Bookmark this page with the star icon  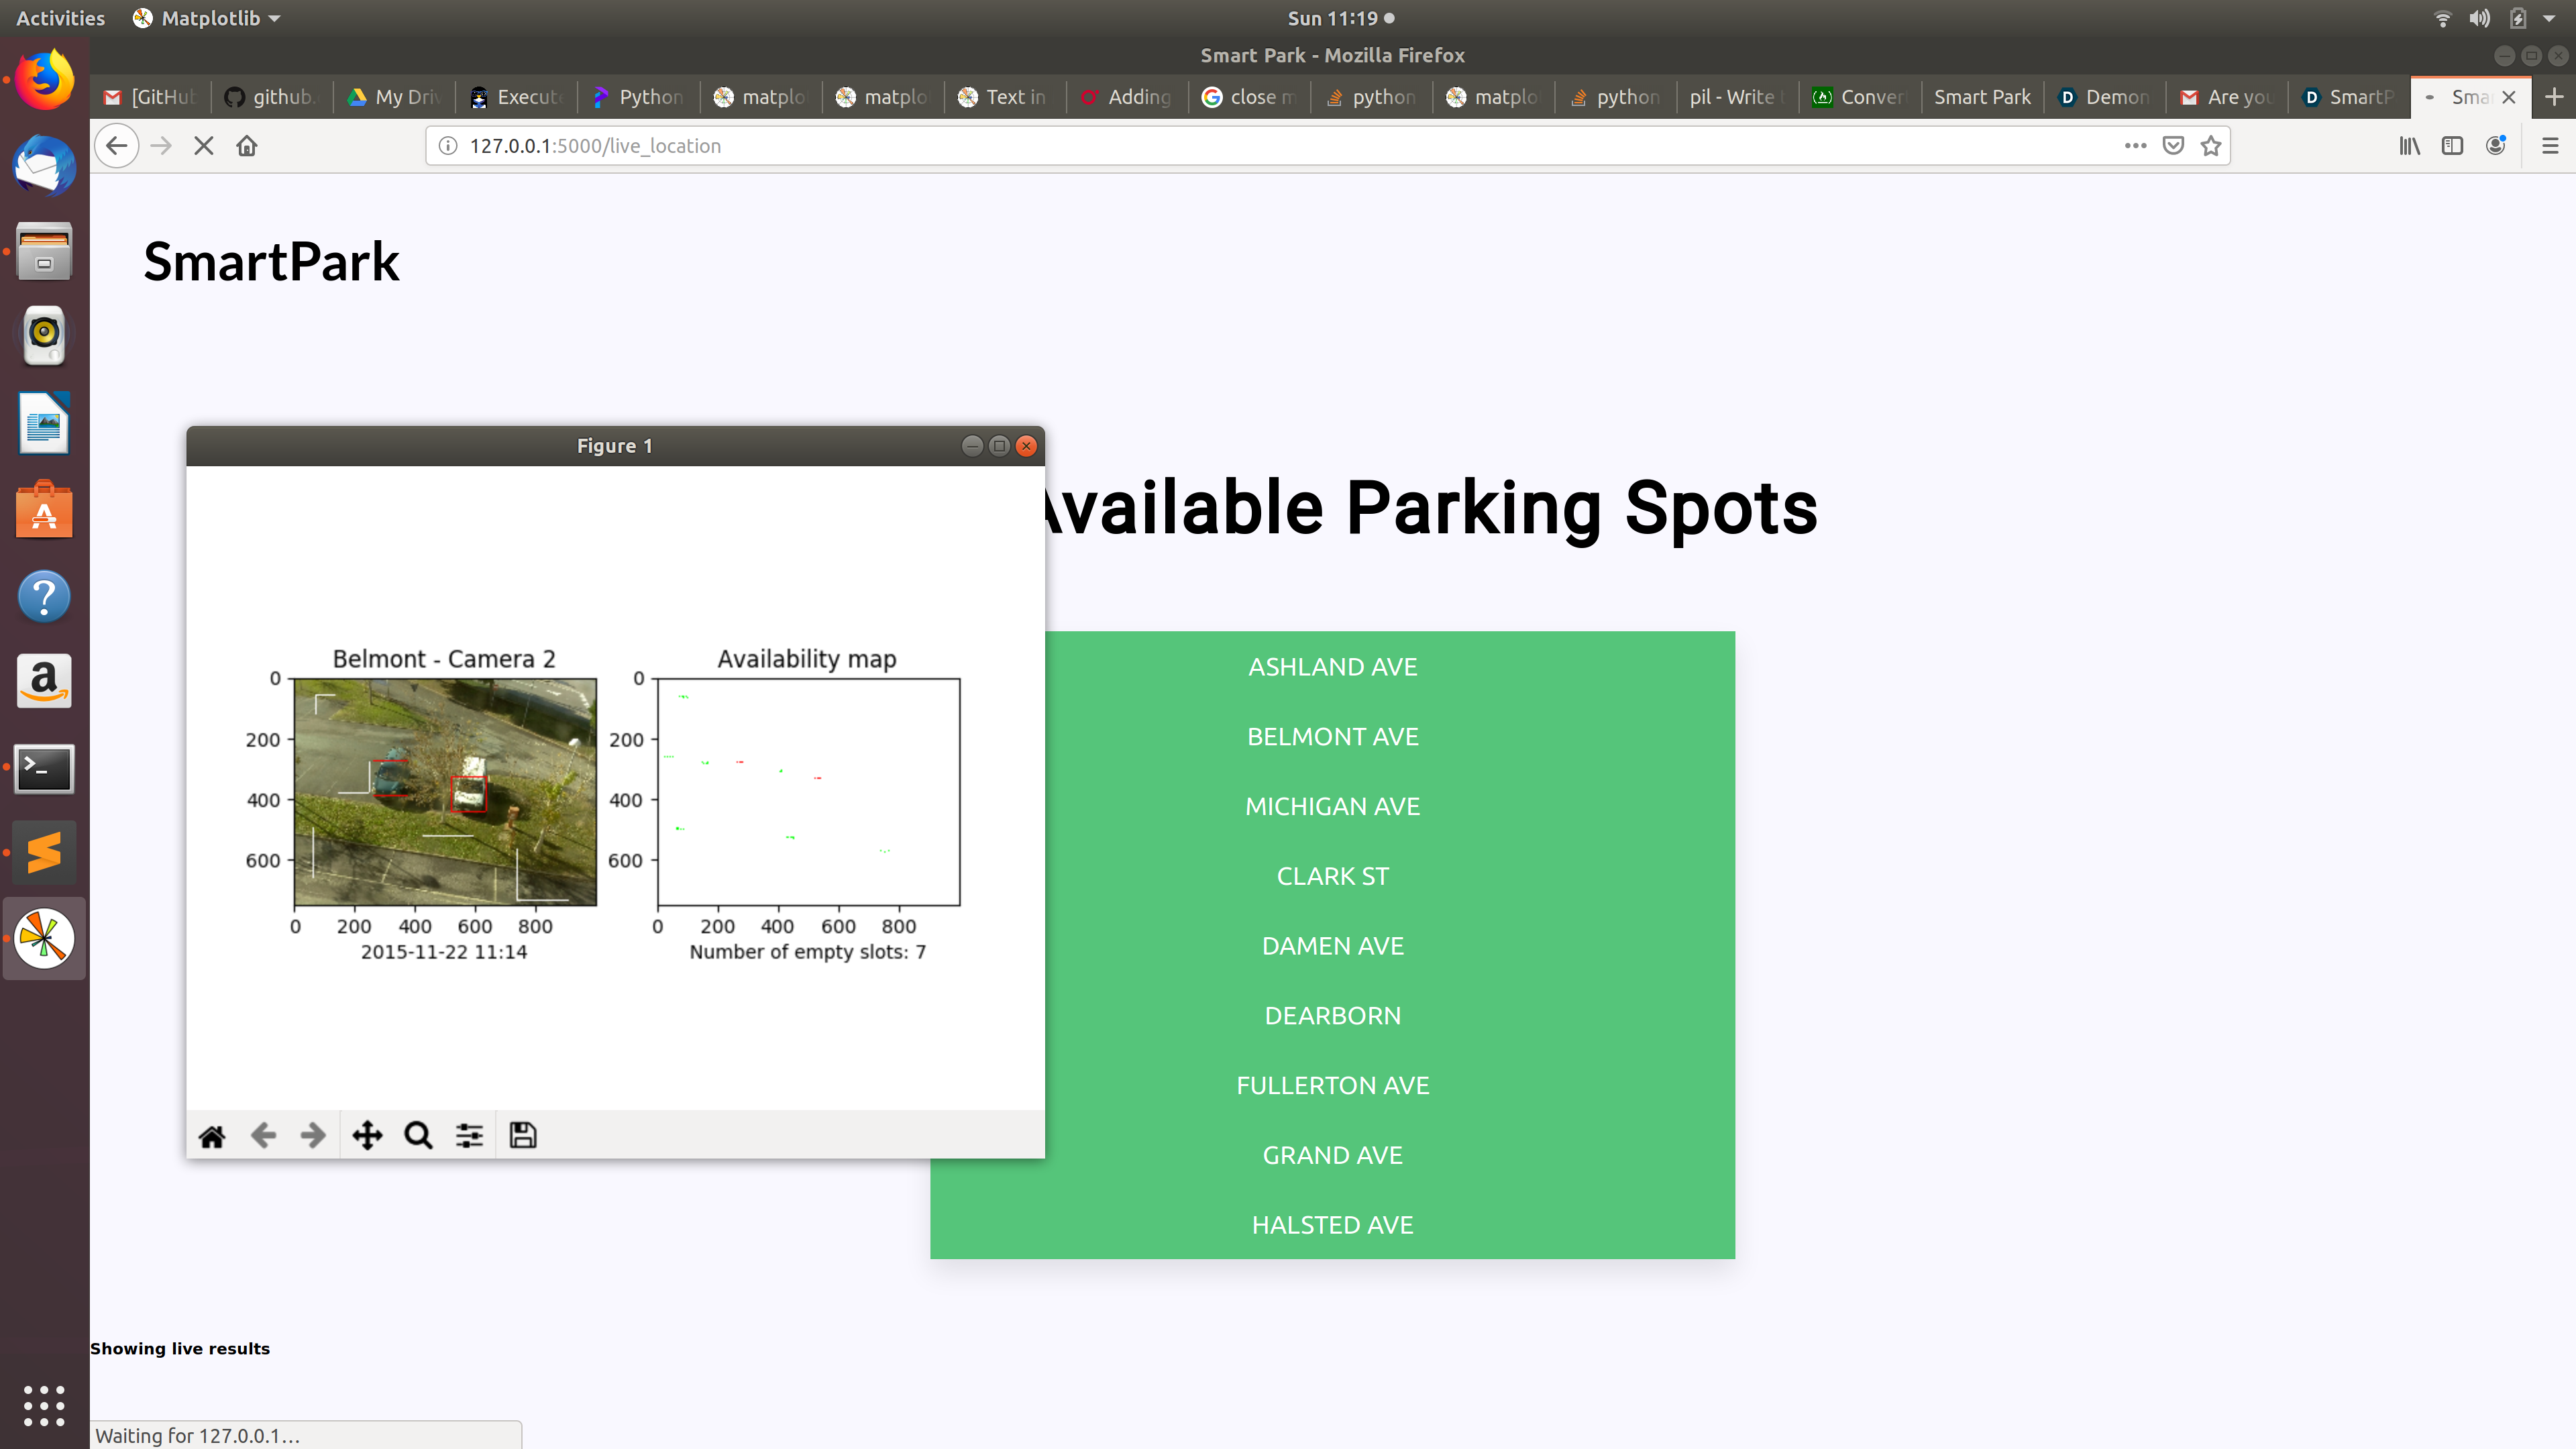coord(2211,146)
